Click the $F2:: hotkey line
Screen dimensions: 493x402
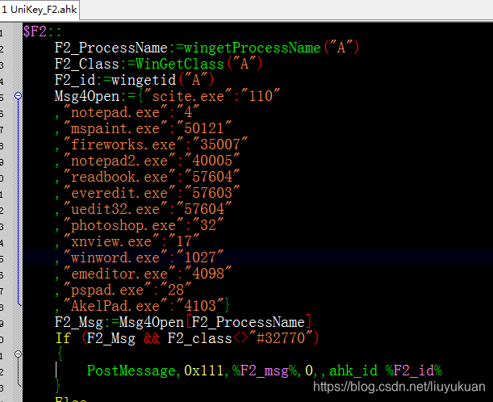click(x=43, y=31)
